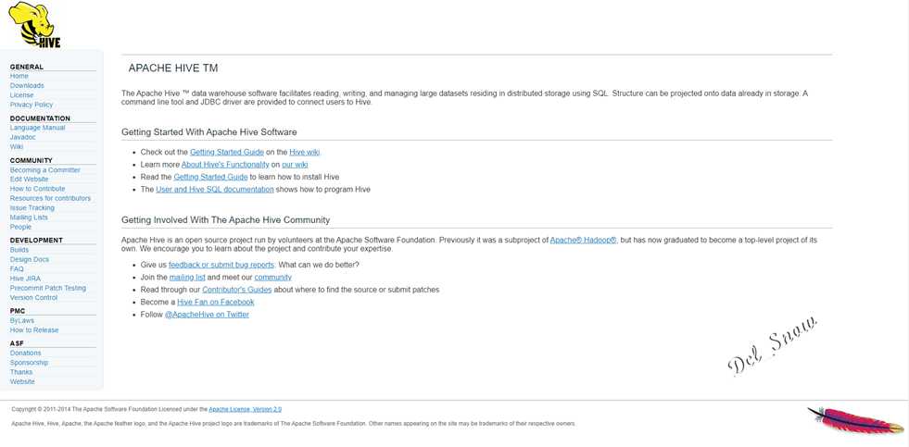Screen dimensions: 909x447
Task: Click feedback or submit bug reports link
Action: (221, 265)
